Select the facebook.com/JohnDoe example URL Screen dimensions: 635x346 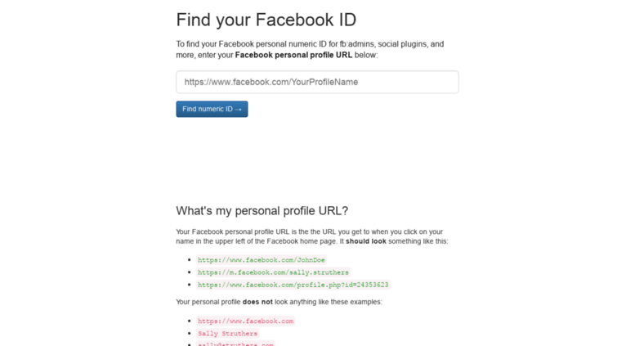(261, 260)
